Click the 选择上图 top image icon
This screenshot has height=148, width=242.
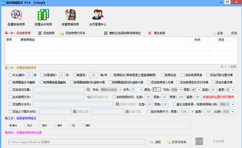(x=75, y=112)
